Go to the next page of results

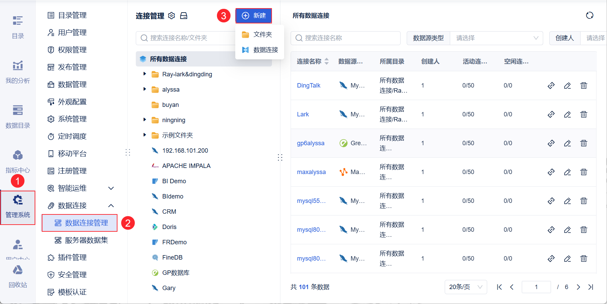click(x=578, y=287)
